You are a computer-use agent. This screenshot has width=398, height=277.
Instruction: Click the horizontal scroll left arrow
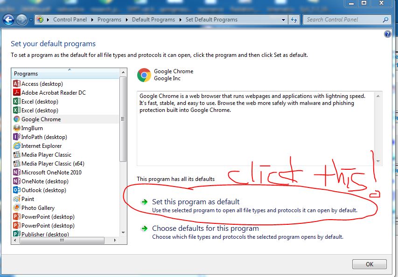[15, 240]
